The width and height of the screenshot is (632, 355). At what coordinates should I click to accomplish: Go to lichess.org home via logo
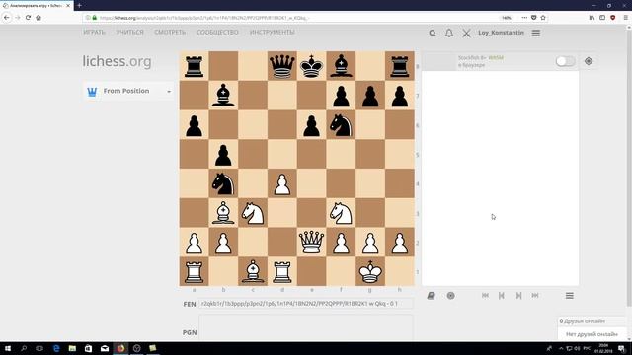[117, 61]
